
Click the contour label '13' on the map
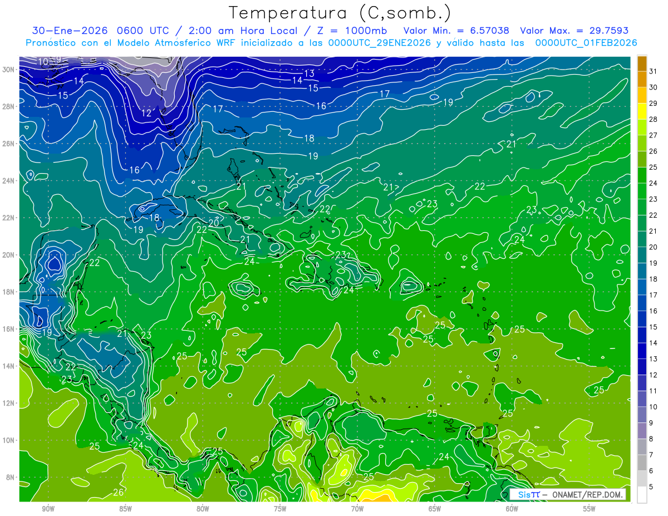[x=310, y=73]
